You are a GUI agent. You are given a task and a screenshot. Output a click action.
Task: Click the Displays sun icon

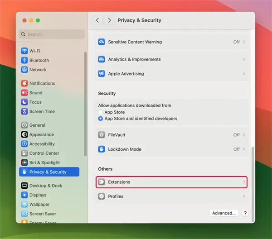coord(24,195)
